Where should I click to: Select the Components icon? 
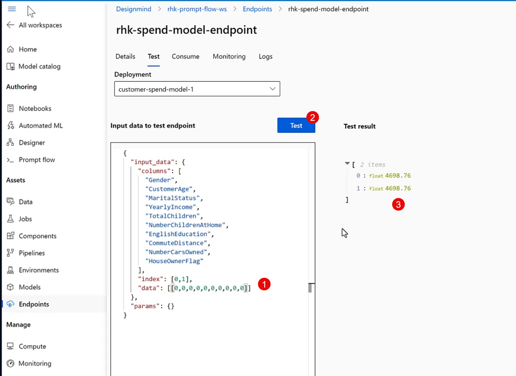(x=11, y=236)
